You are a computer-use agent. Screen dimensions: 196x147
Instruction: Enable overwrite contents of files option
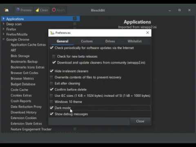(51, 77)
